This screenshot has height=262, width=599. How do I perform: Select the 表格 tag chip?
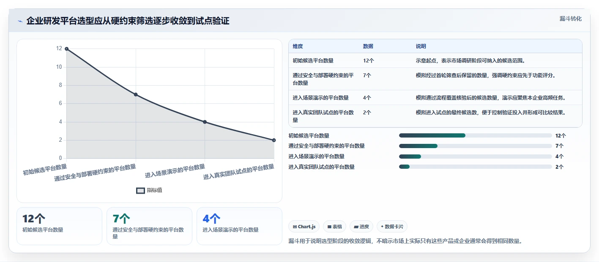334,227
